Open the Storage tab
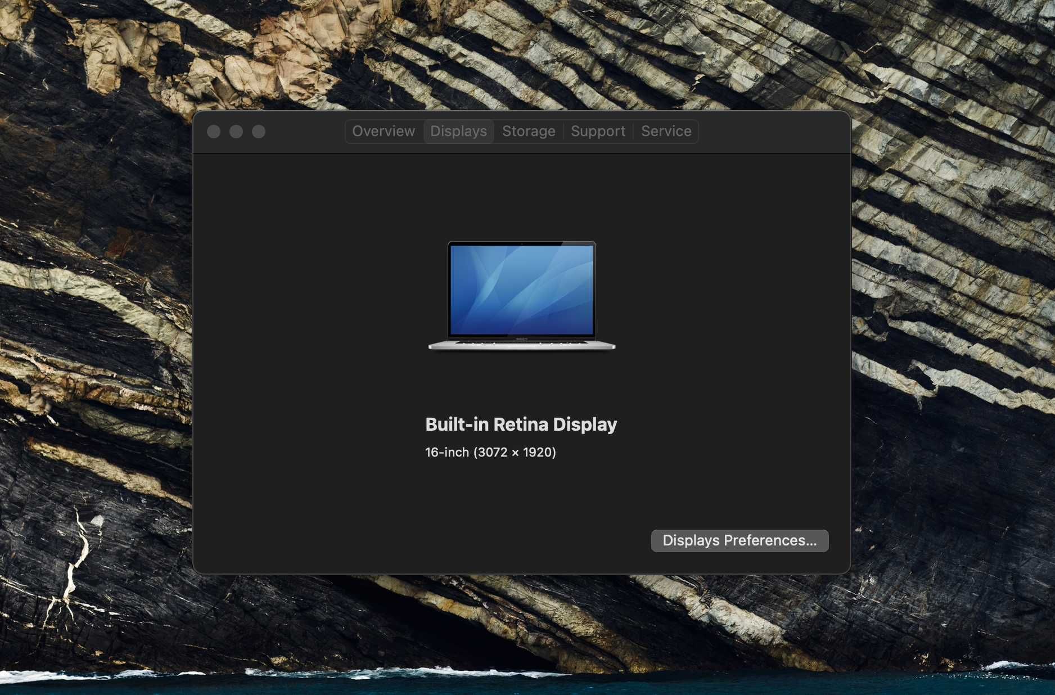The height and width of the screenshot is (695, 1055). click(529, 132)
